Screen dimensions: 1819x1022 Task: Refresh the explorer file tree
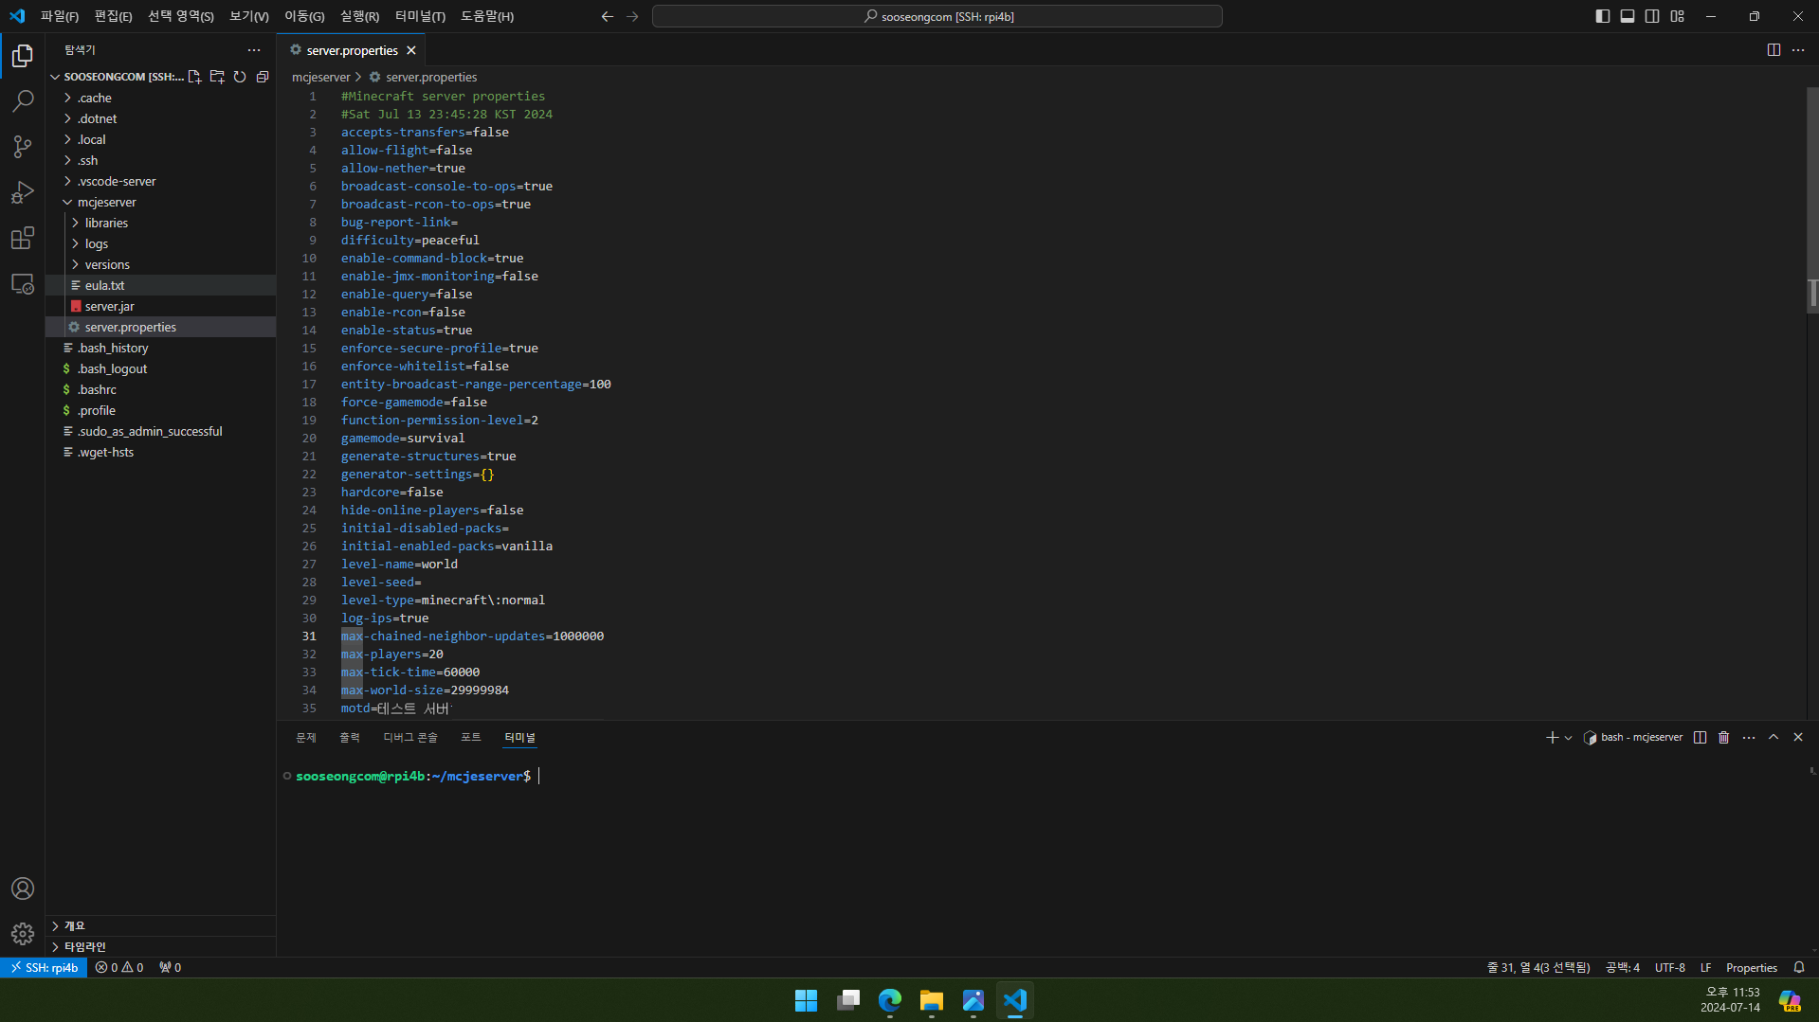[x=240, y=77]
